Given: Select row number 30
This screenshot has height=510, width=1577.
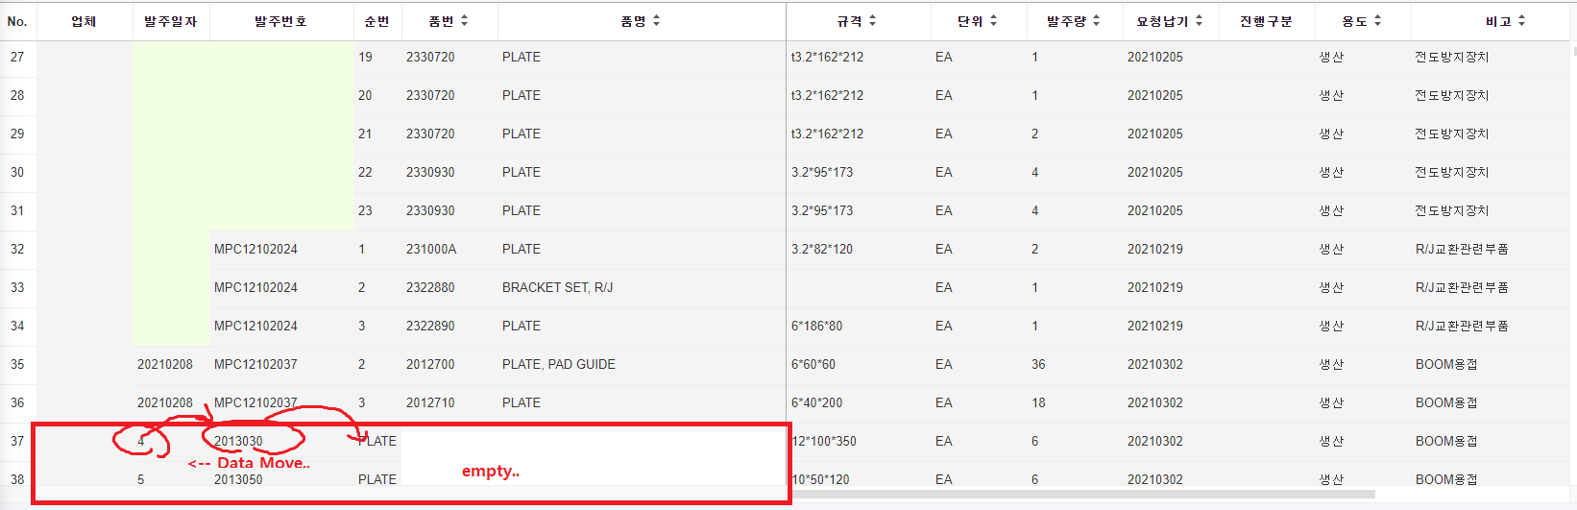Looking at the screenshot, I should click(17, 172).
